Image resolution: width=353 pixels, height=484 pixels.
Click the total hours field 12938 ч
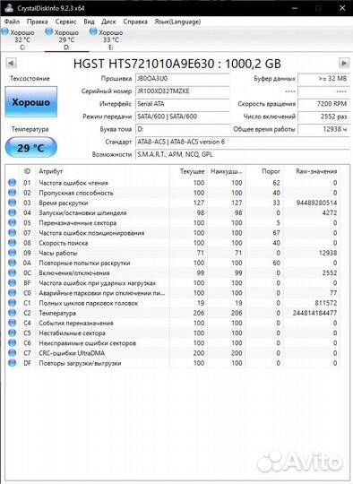click(x=323, y=129)
